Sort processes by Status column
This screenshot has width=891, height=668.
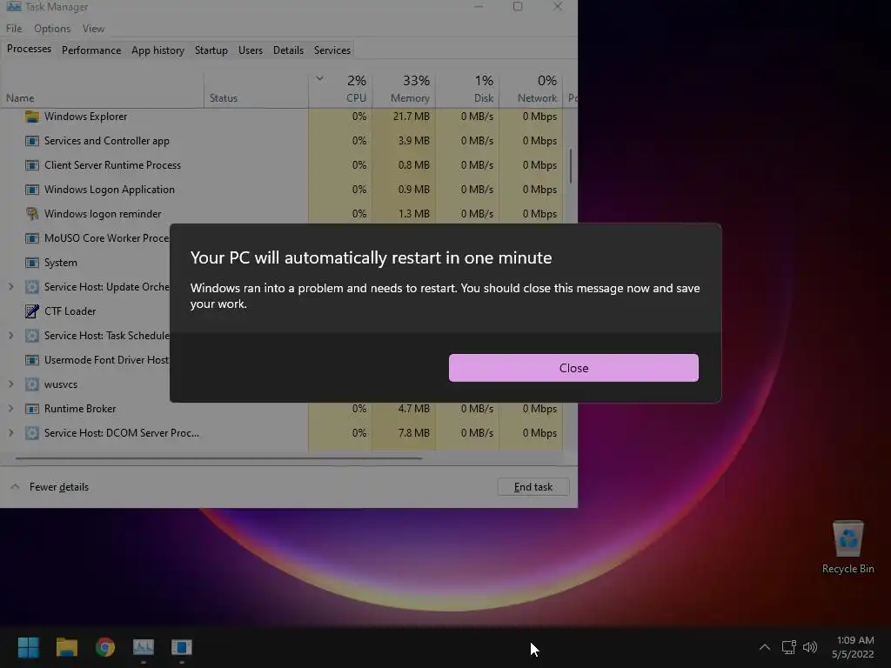(257, 90)
